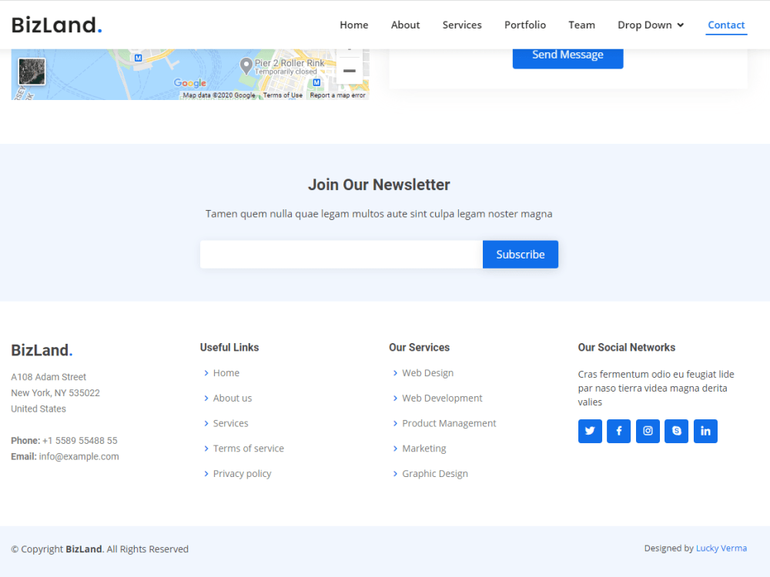Viewport: 770px width, 577px height.
Task: Click the Copyright BizLand footer text
Action: point(99,549)
